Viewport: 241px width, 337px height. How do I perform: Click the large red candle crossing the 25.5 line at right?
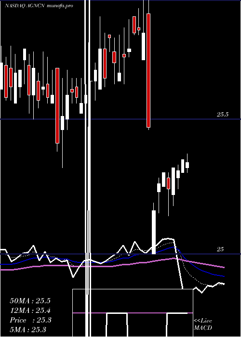pos(148,70)
